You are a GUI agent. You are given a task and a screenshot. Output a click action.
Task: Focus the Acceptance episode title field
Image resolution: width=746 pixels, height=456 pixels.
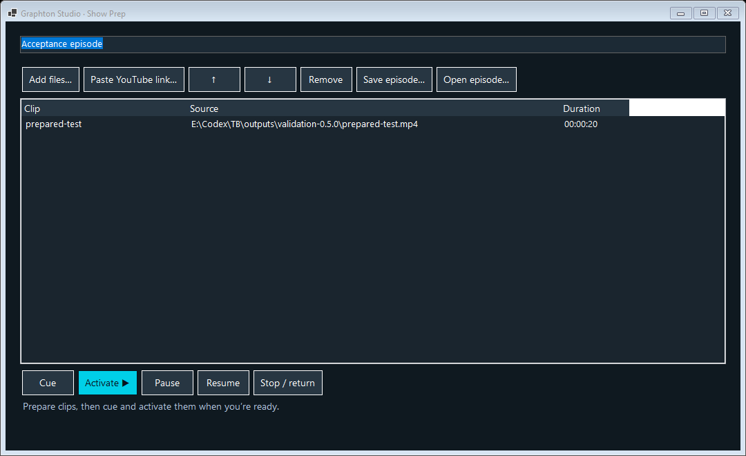click(x=373, y=44)
